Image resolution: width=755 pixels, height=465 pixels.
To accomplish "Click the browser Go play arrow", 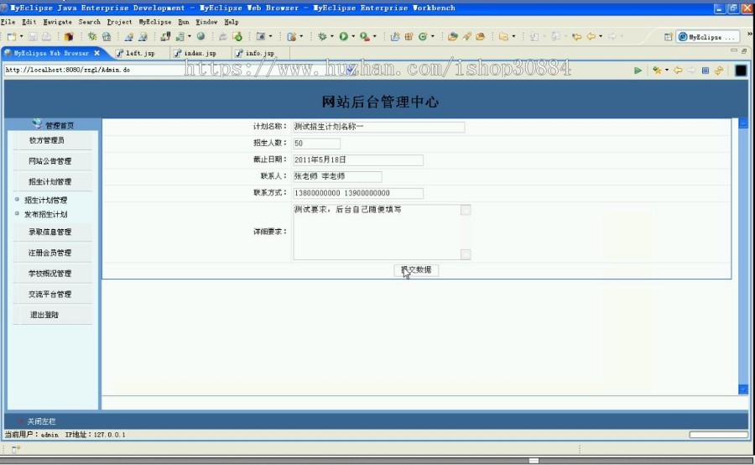I will click(638, 71).
